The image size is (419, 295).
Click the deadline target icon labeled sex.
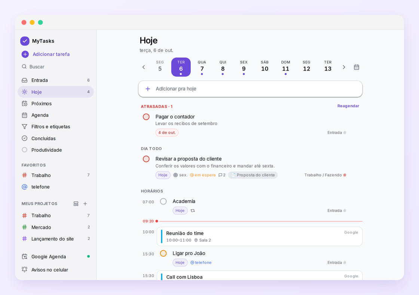175,175
